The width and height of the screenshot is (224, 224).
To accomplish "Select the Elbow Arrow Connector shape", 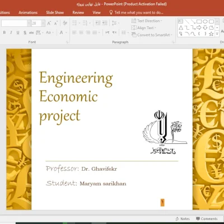I will pyautogui.click(x=193, y=27).
